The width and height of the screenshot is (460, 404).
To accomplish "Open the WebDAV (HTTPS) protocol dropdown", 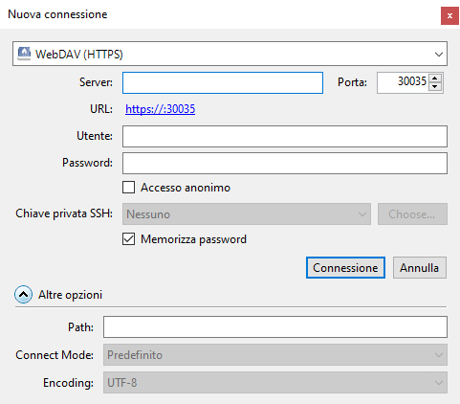I will coord(230,54).
